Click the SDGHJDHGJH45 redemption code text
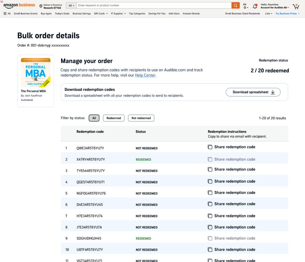The height and width of the screenshot is (262, 305). point(89,238)
